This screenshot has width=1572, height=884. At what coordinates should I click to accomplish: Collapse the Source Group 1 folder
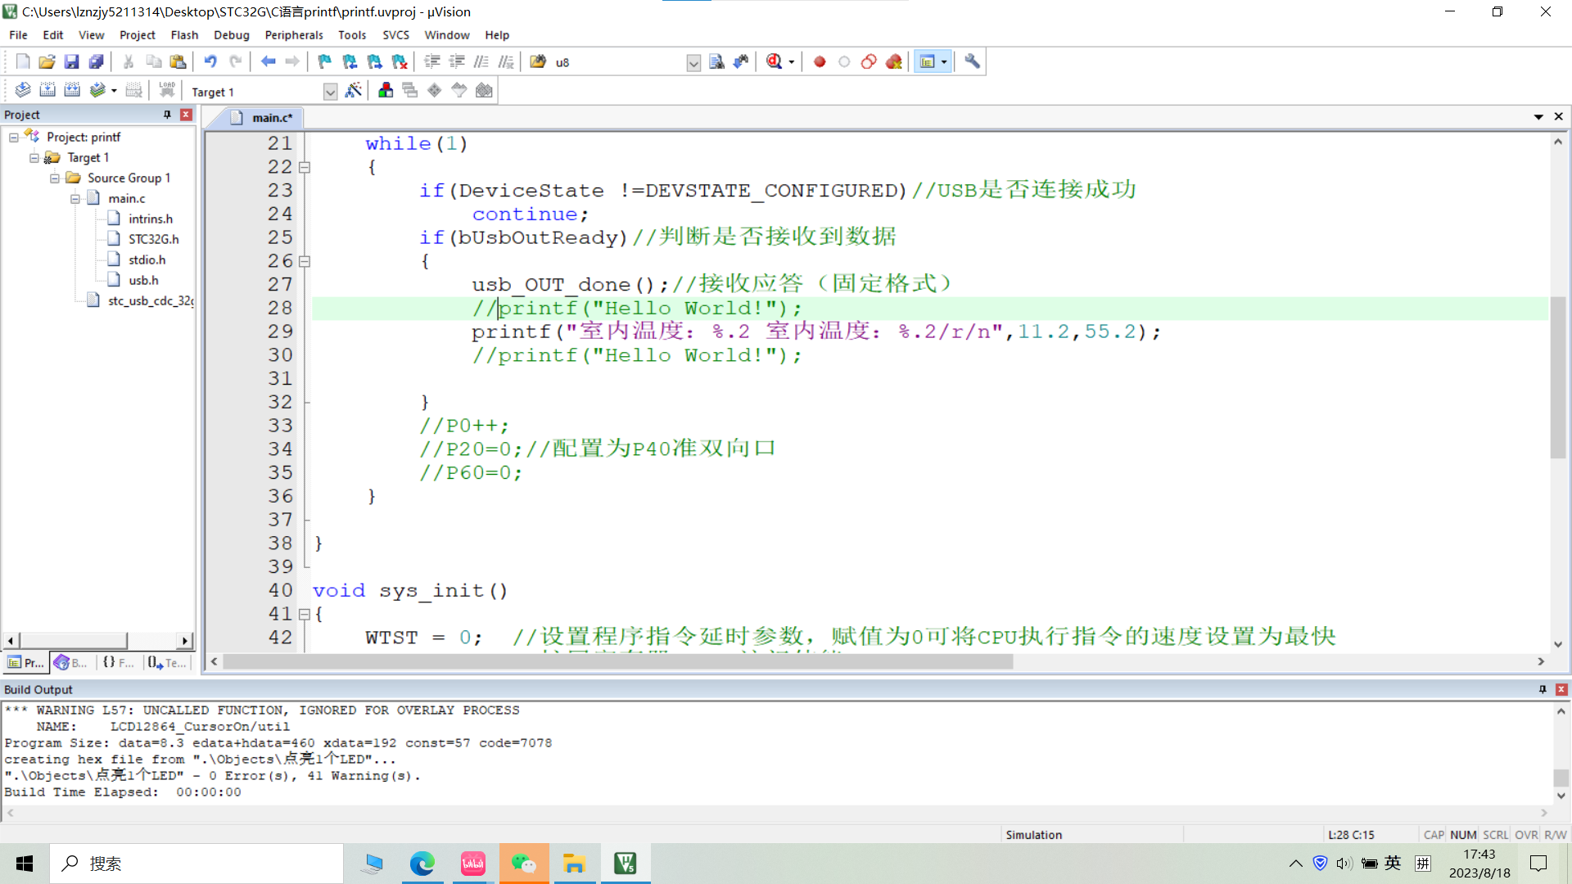point(54,178)
